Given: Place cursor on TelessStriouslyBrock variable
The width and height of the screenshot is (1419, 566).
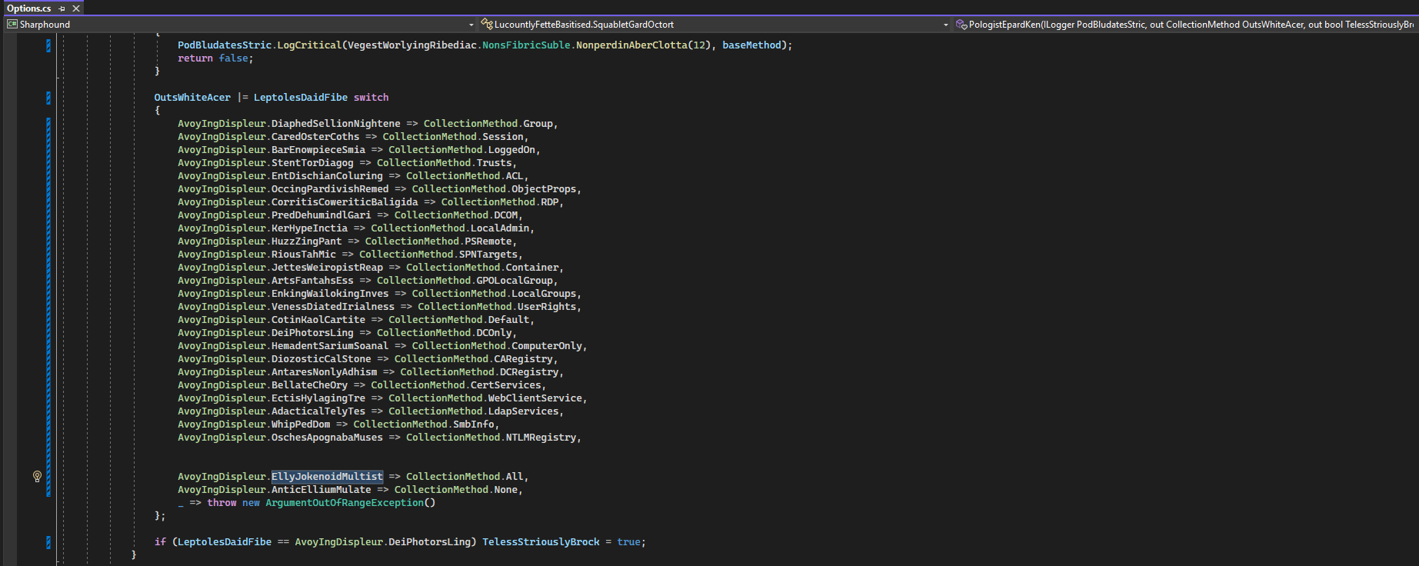Looking at the screenshot, I should click(541, 542).
